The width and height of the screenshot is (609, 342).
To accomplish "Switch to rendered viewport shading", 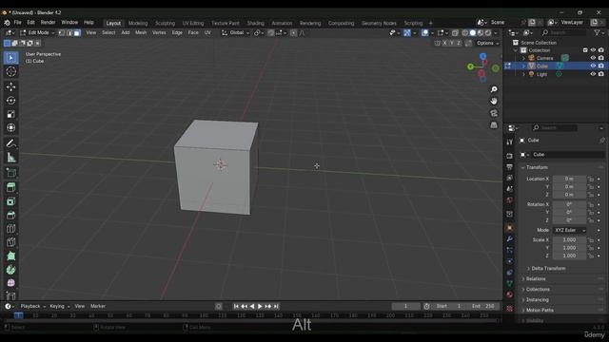I will [488, 33].
